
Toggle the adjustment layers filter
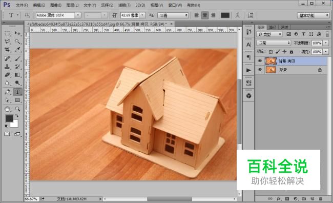tap(296, 34)
